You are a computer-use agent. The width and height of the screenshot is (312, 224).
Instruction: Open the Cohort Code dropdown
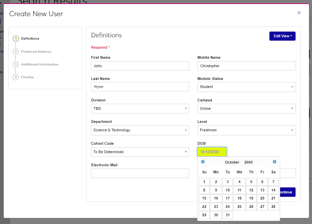point(140,152)
